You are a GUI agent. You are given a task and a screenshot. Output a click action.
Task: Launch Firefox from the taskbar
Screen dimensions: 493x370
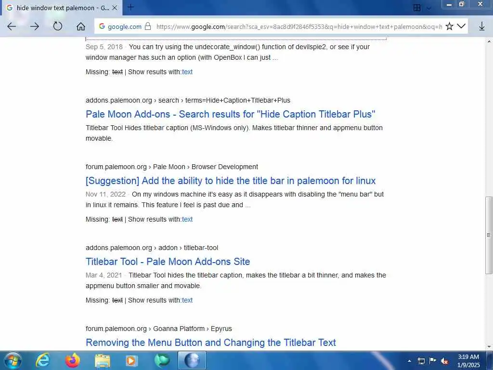[72, 360]
